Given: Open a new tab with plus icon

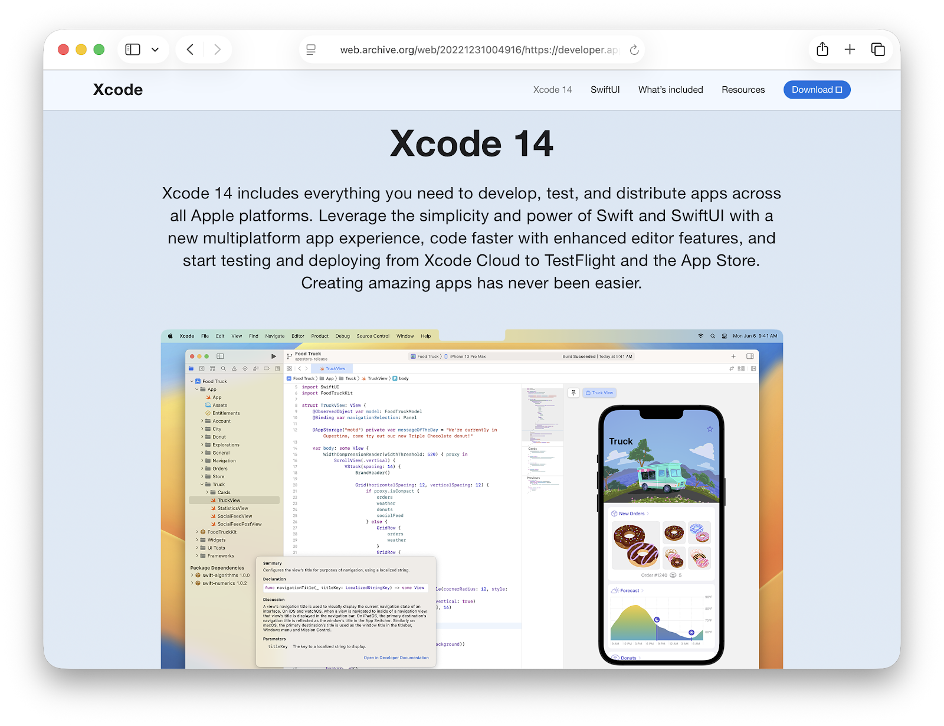Looking at the screenshot, I should tap(850, 50).
